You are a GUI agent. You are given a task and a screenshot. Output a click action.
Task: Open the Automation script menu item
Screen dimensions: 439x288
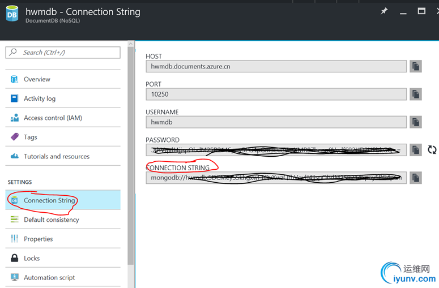pyautogui.click(x=63, y=277)
